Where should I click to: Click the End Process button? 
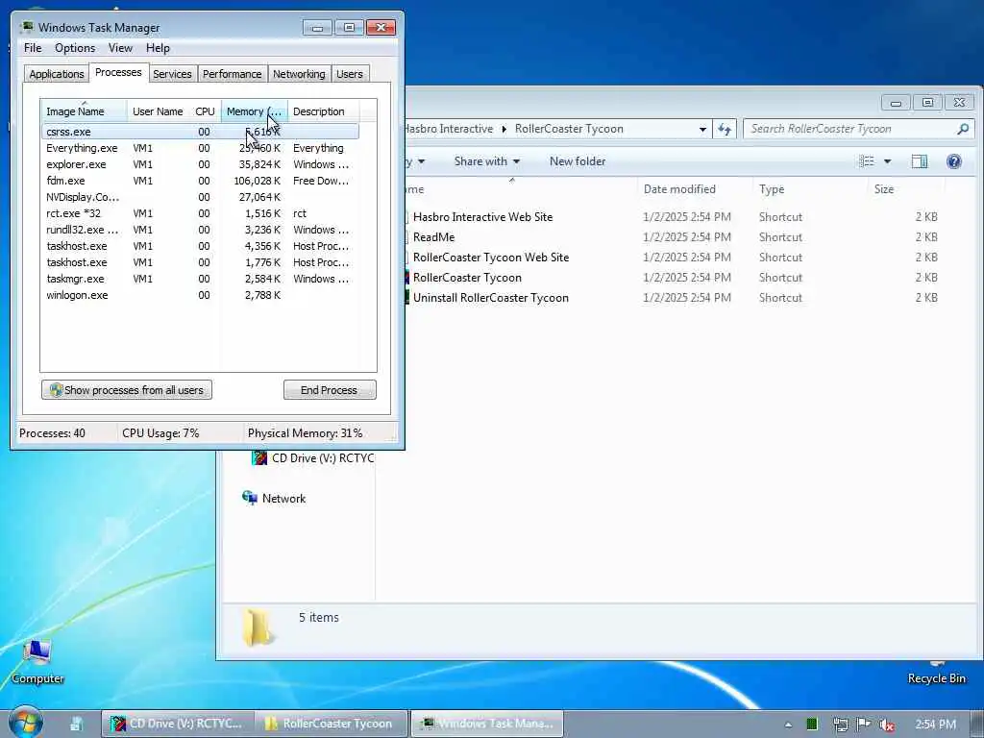(330, 390)
